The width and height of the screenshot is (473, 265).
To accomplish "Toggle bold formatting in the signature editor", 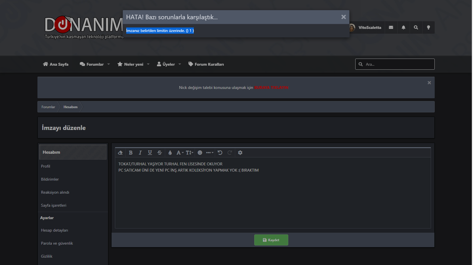I will click(x=131, y=153).
